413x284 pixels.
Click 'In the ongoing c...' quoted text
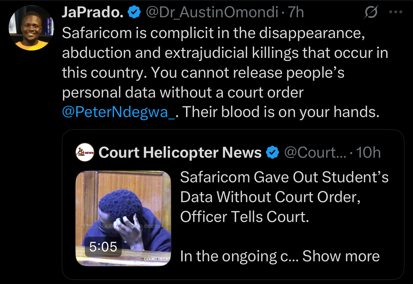(x=239, y=256)
